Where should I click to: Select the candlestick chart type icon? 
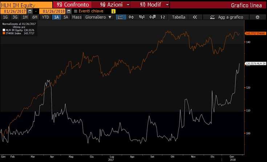pyautogui.click(x=131, y=17)
